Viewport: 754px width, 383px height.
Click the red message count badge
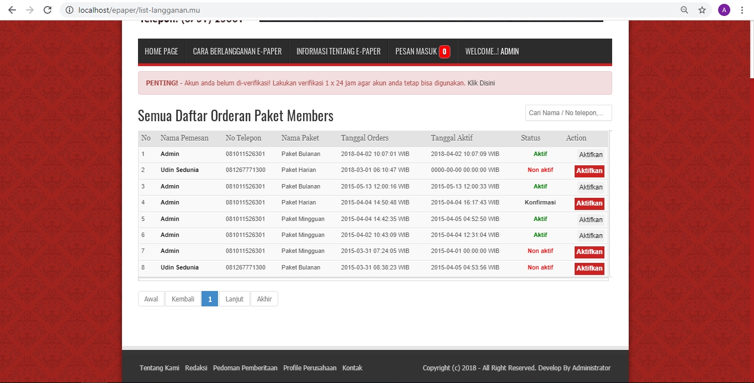pyautogui.click(x=444, y=52)
